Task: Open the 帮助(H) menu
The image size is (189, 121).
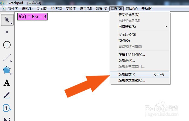Action: (x=147, y=9)
